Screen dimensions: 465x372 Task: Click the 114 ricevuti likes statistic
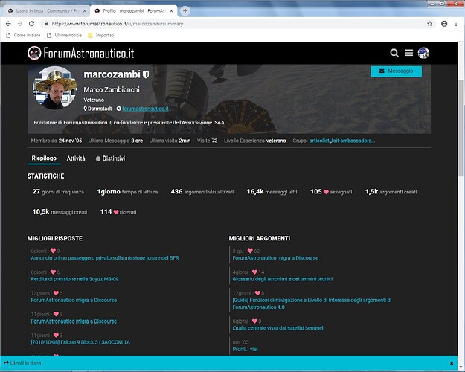point(118,212)
